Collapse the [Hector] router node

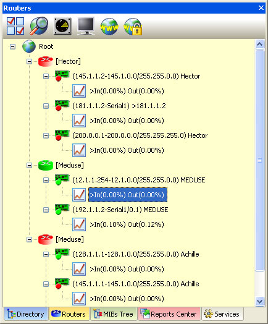(x=29, y=62)
